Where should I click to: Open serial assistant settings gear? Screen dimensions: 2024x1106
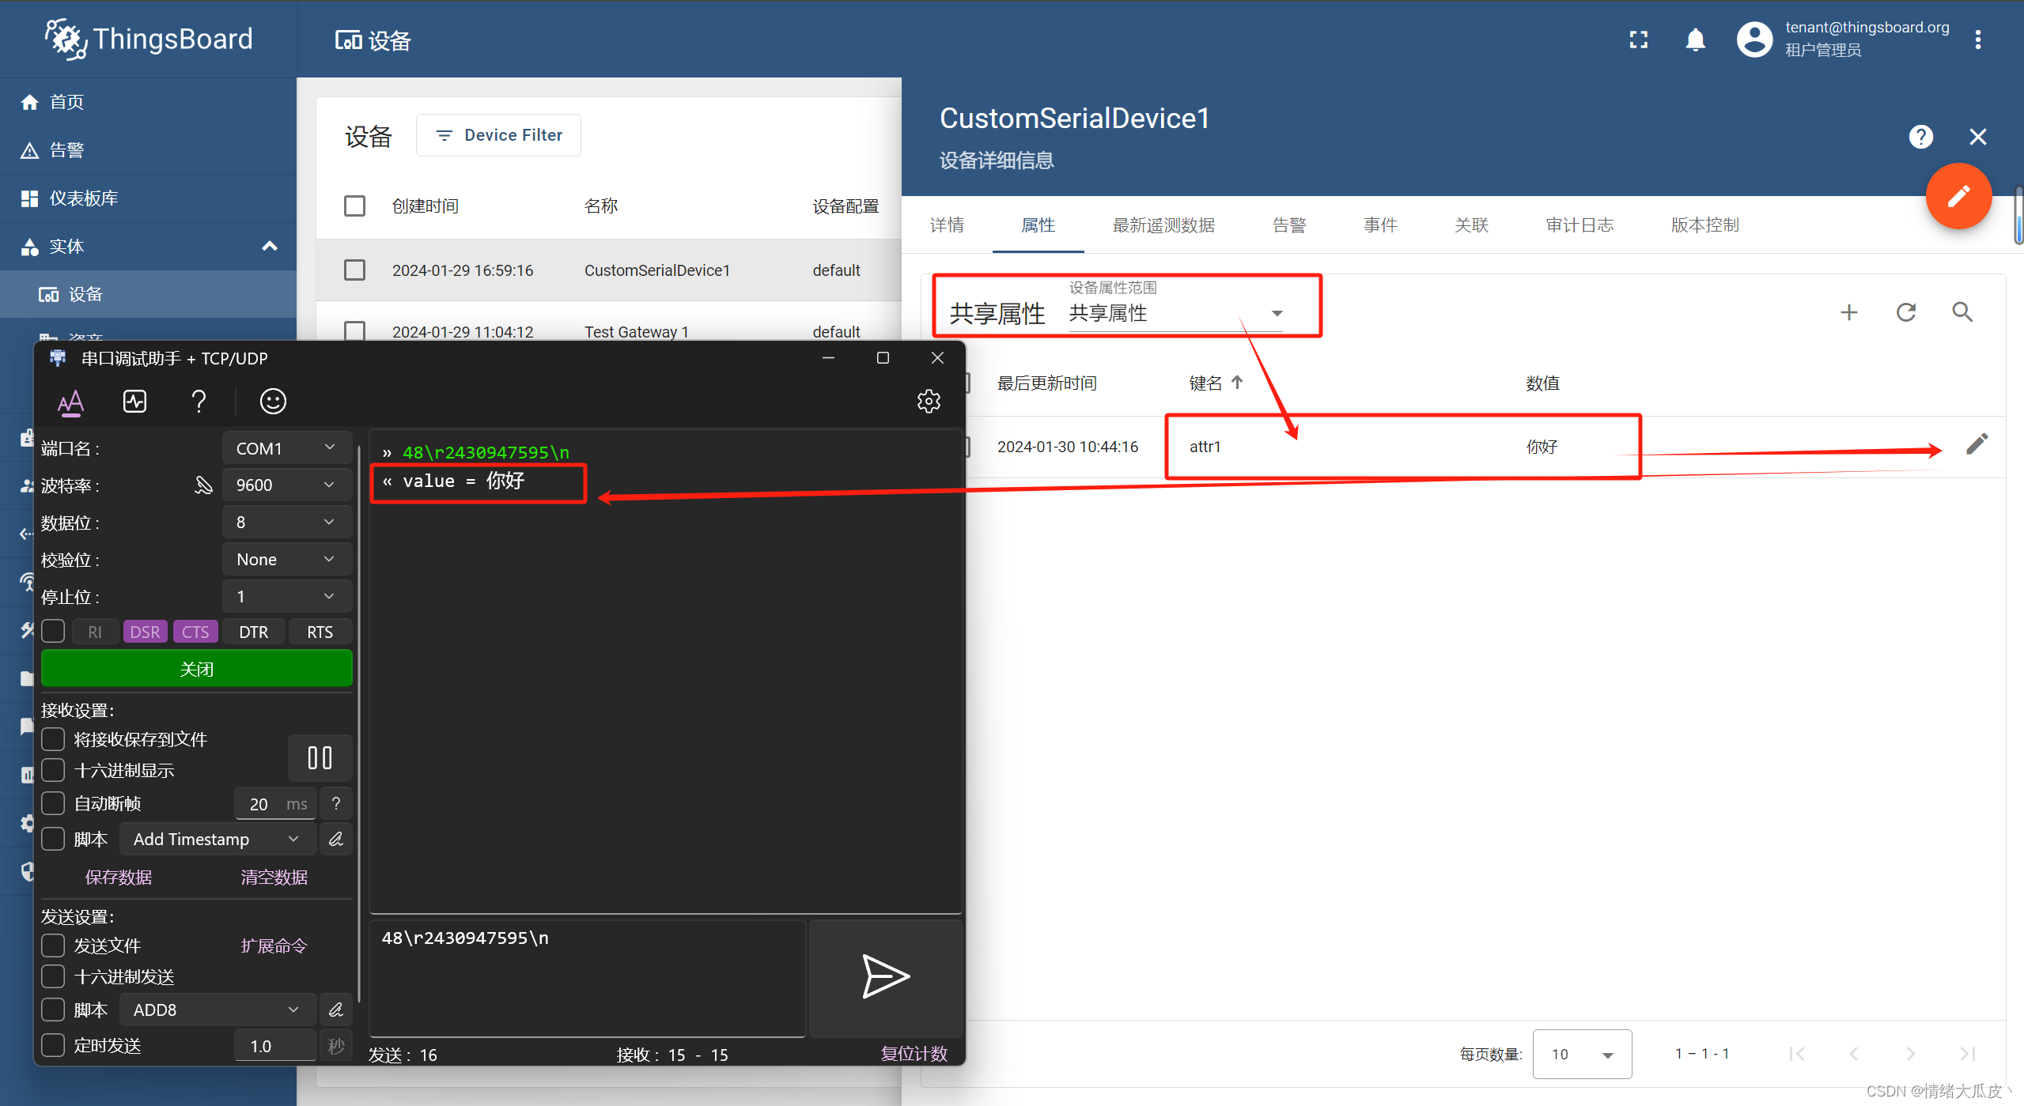click(929, 401)
